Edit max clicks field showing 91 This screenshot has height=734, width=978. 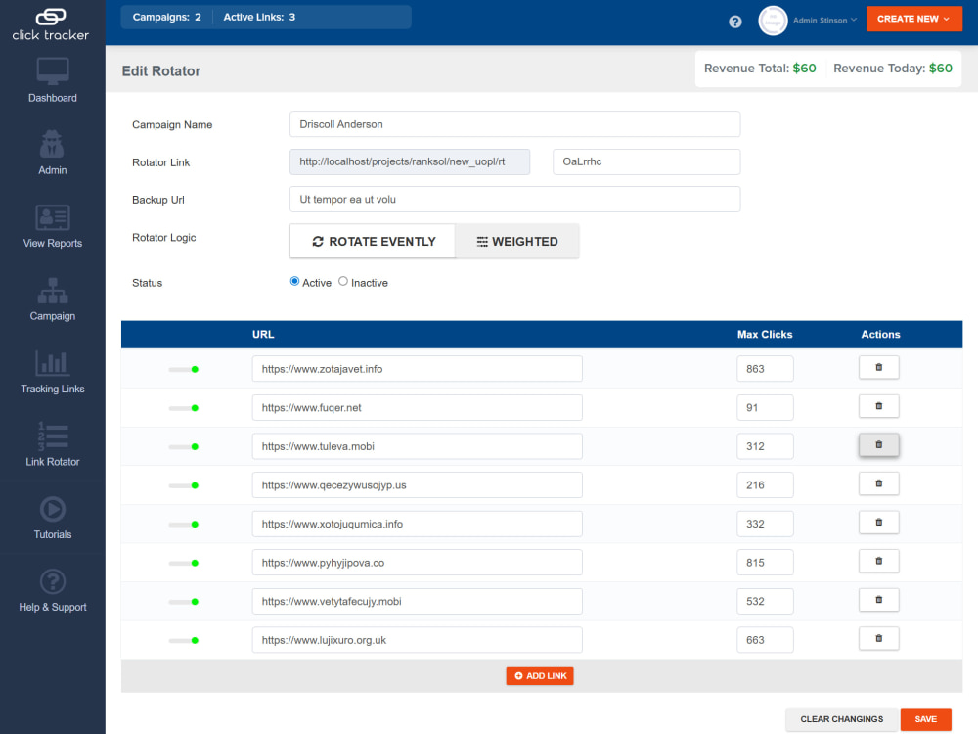[765, 407]
